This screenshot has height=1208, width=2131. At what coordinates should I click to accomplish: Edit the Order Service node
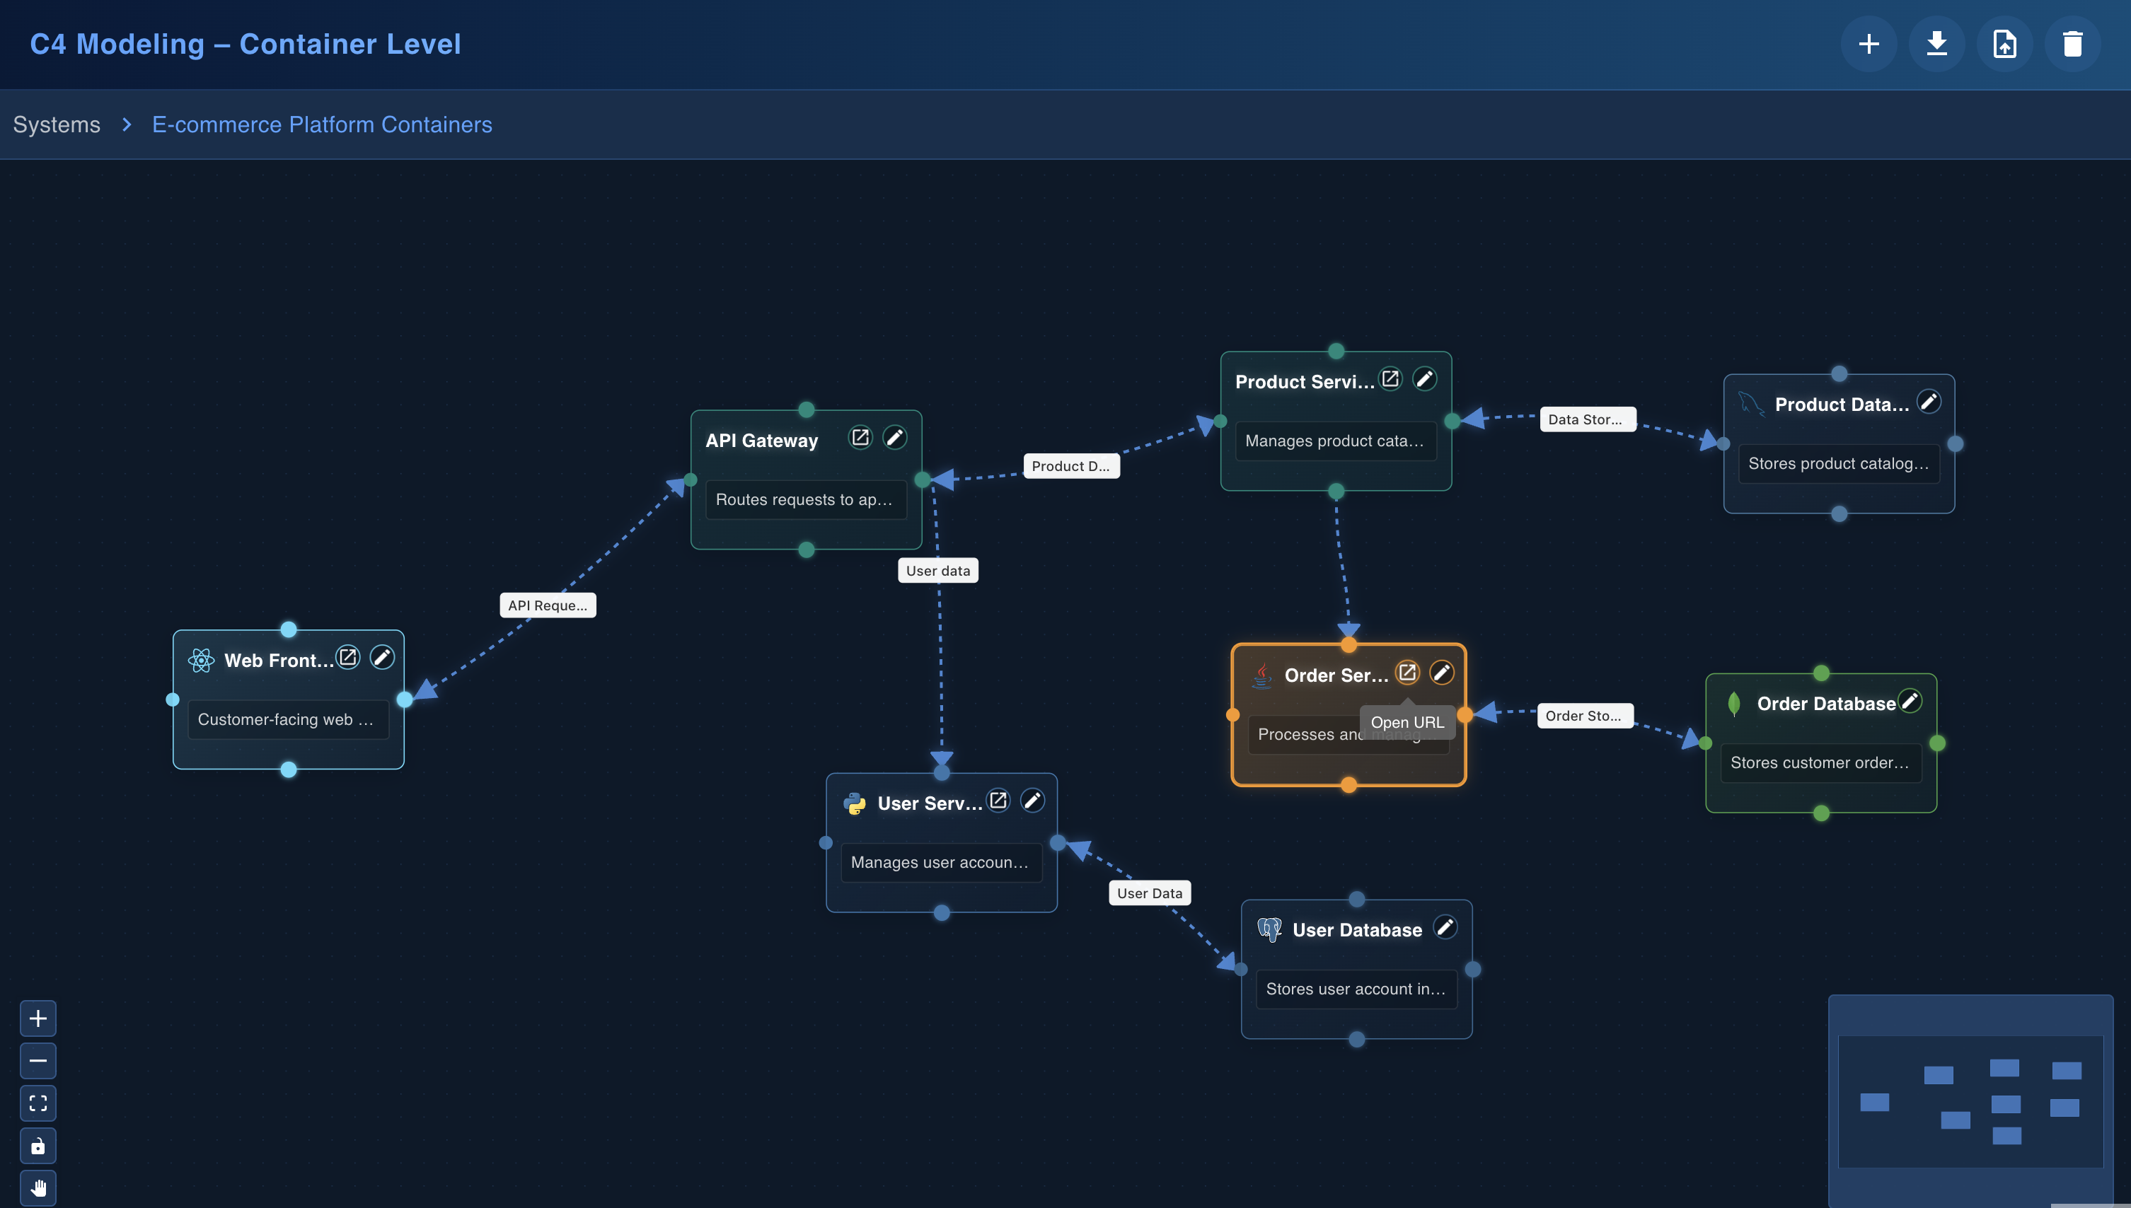(1442, 672)
